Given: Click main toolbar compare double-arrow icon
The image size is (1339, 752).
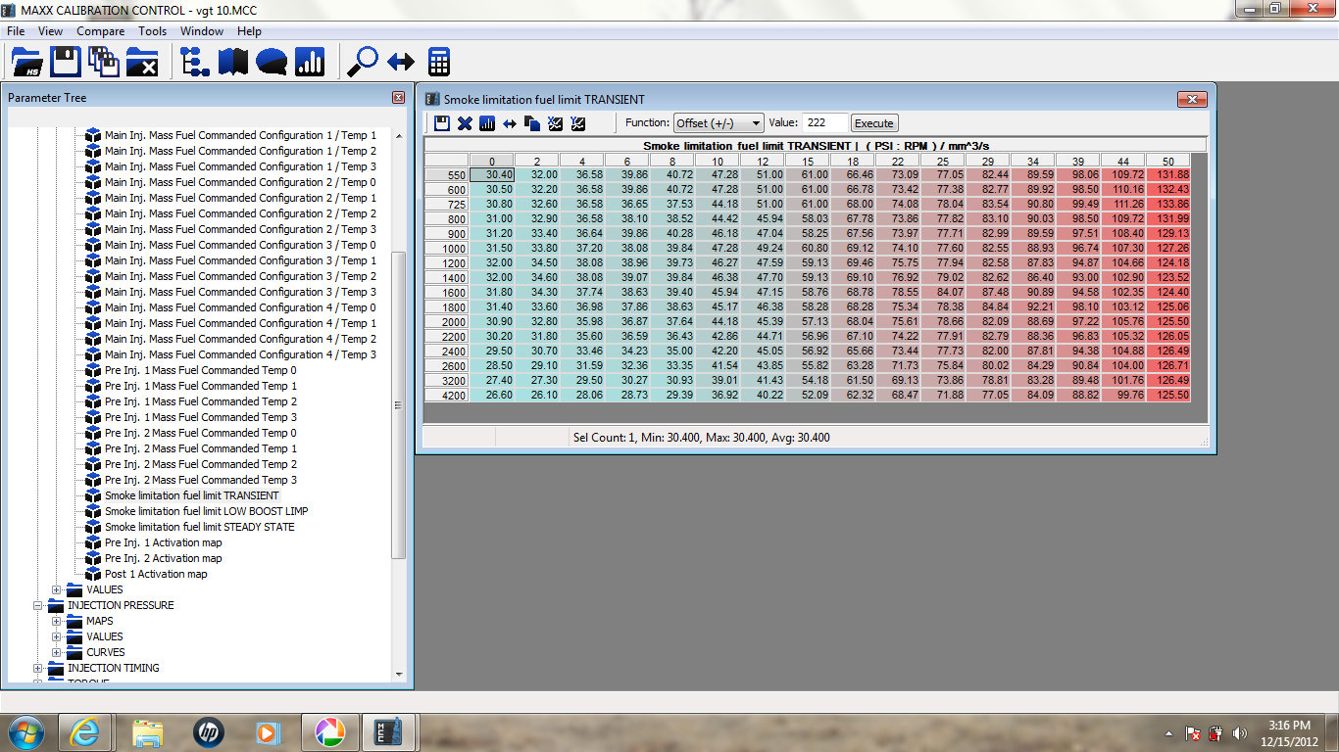Looking at the screenshot, I should tap(401, 63).
